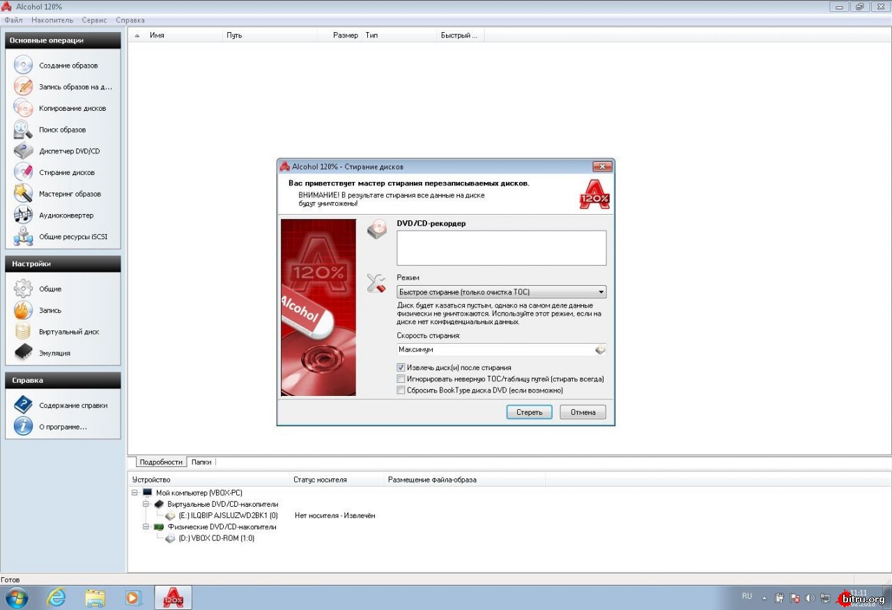
Task: Sort image list by Размер column
Action: click(339, 35)
